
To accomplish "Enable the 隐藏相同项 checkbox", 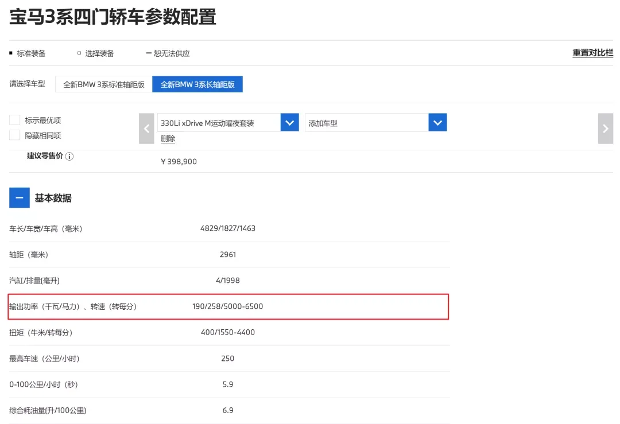I will pyautogui.click(x=14, y=135).
